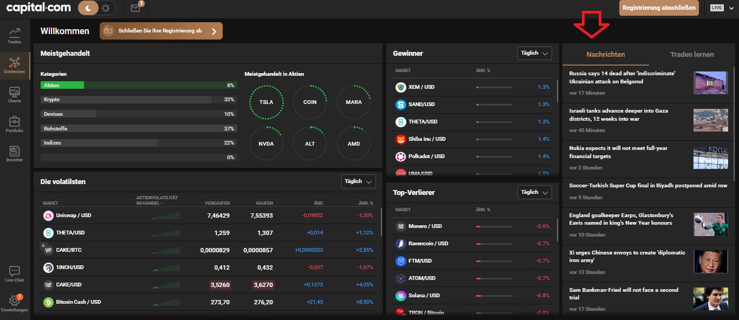Switch to light mode sun toggle
739x320 pixels.
[106, 8]
